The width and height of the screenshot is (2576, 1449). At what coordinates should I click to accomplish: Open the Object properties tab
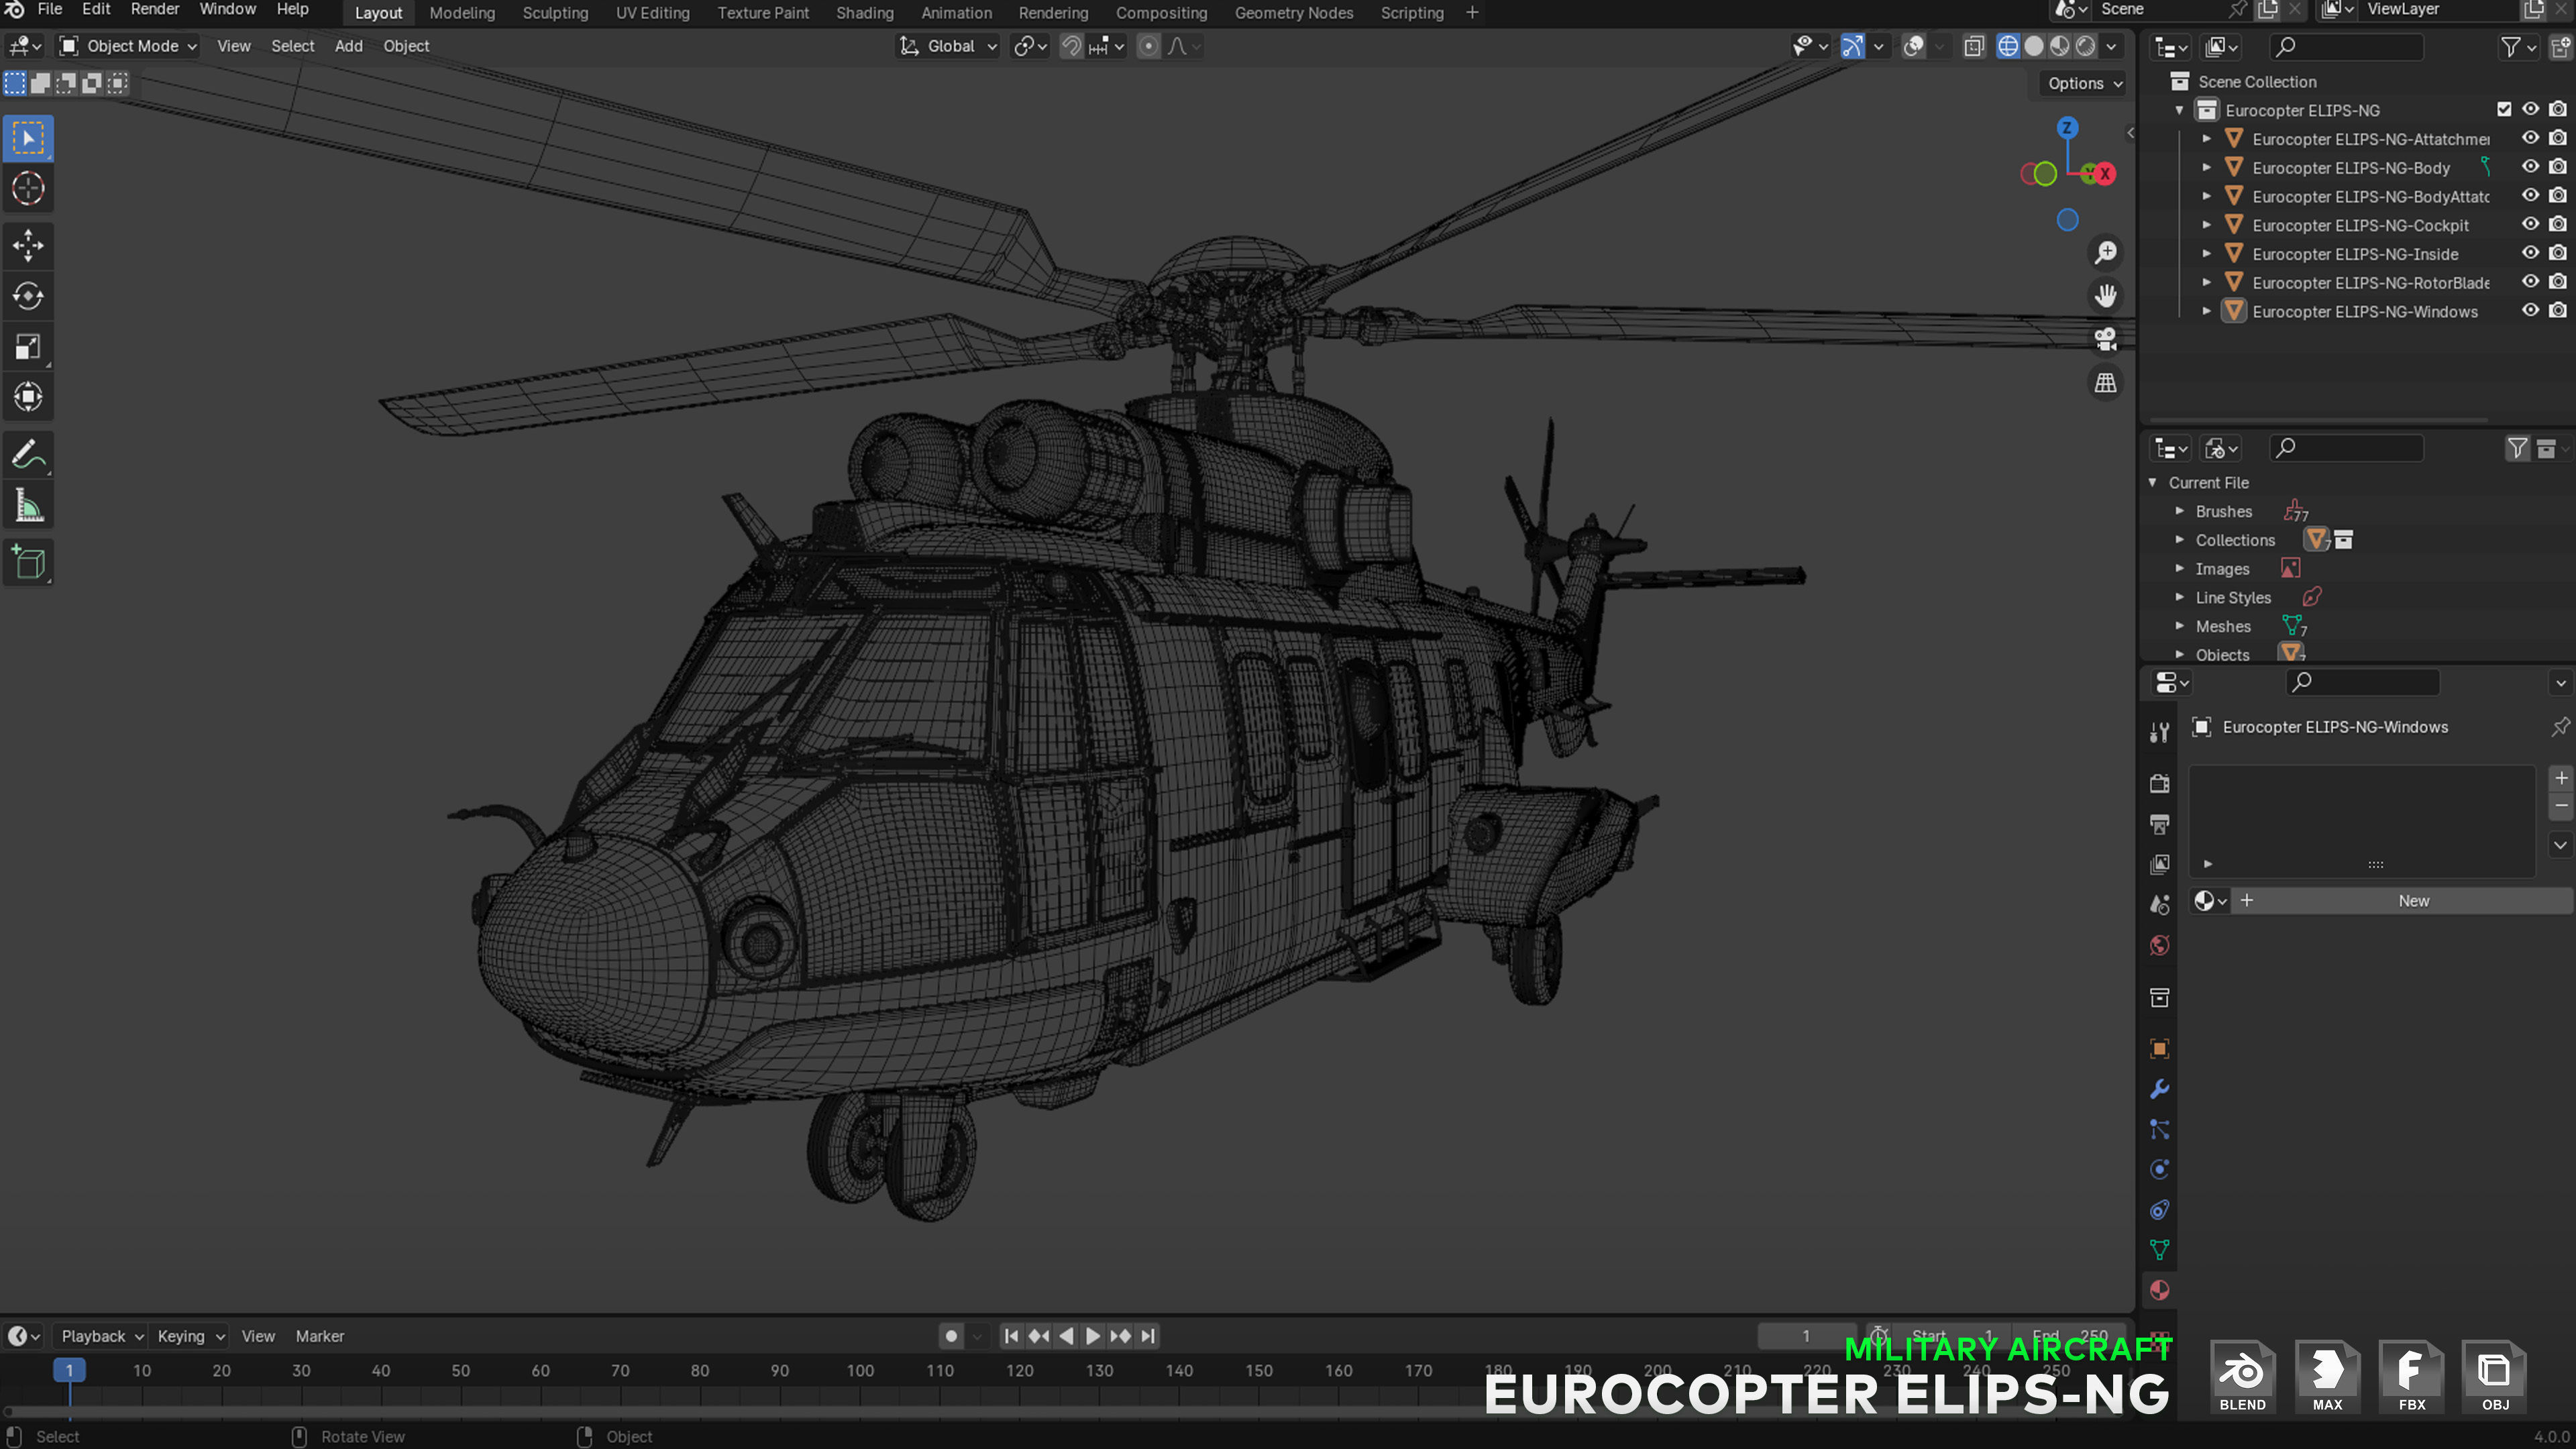[2159, 1048]
